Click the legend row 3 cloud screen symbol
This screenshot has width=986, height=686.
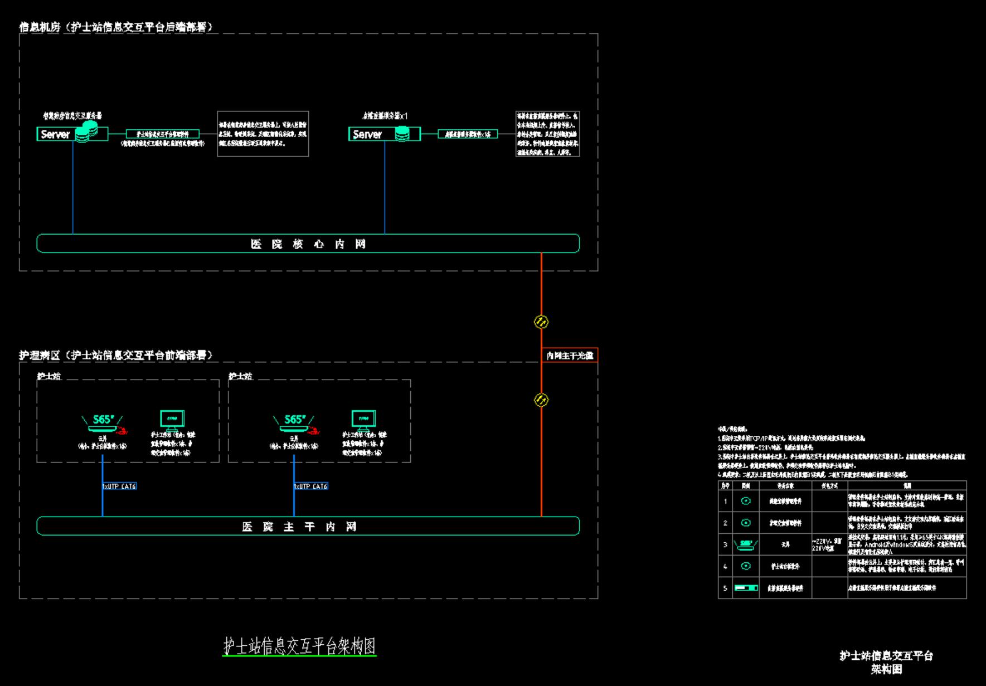pyautogui.click(x=746, y=544)
